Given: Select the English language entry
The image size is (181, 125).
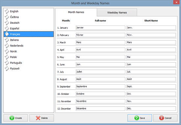Looking at the screenshot, I should click(29, 11).
